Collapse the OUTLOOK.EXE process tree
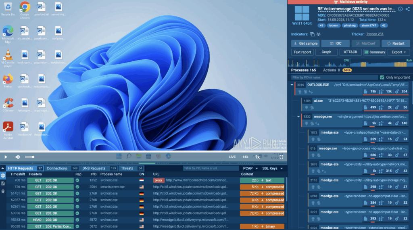Viewport: 413px width, 230px height. 292,85
